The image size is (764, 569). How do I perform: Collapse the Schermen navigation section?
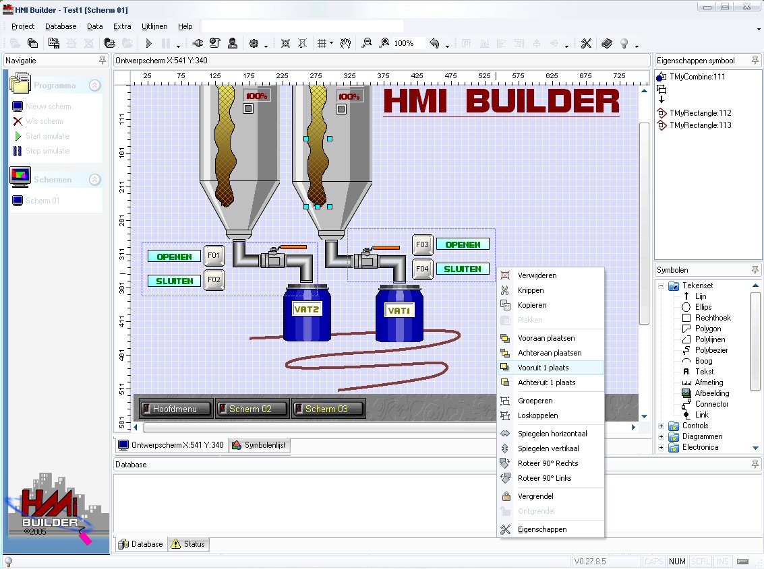95,180
